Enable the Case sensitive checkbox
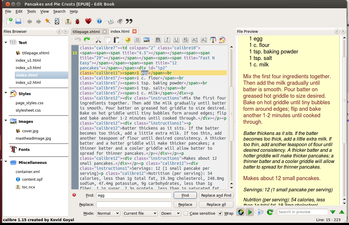This screenshot has height=225, width=349. pyautogui.click(x=186, y=213)
